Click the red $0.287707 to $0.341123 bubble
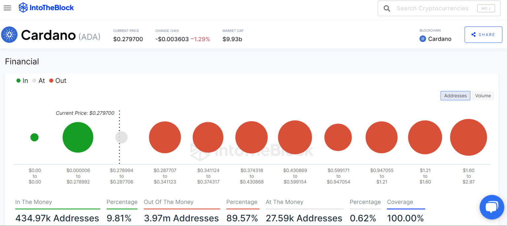Image resolution: width=507 pixels, height=226 pixels. (x=165, y=137)
